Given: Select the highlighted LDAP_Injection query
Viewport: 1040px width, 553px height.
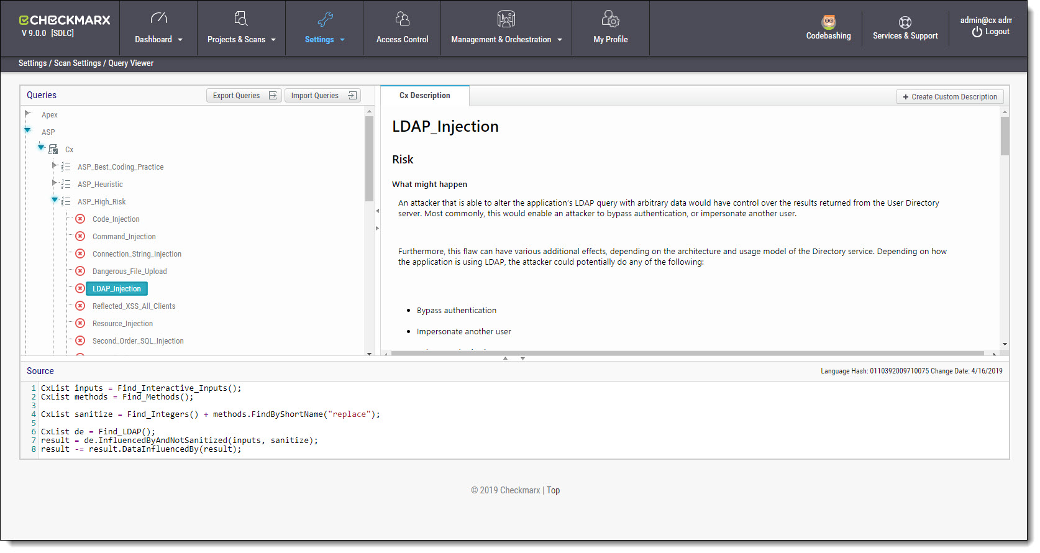Looking at the screenshot, I should 117,289.
